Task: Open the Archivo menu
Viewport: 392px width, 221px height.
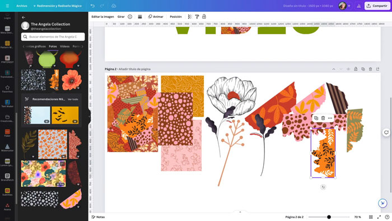Action: (22, 6)
